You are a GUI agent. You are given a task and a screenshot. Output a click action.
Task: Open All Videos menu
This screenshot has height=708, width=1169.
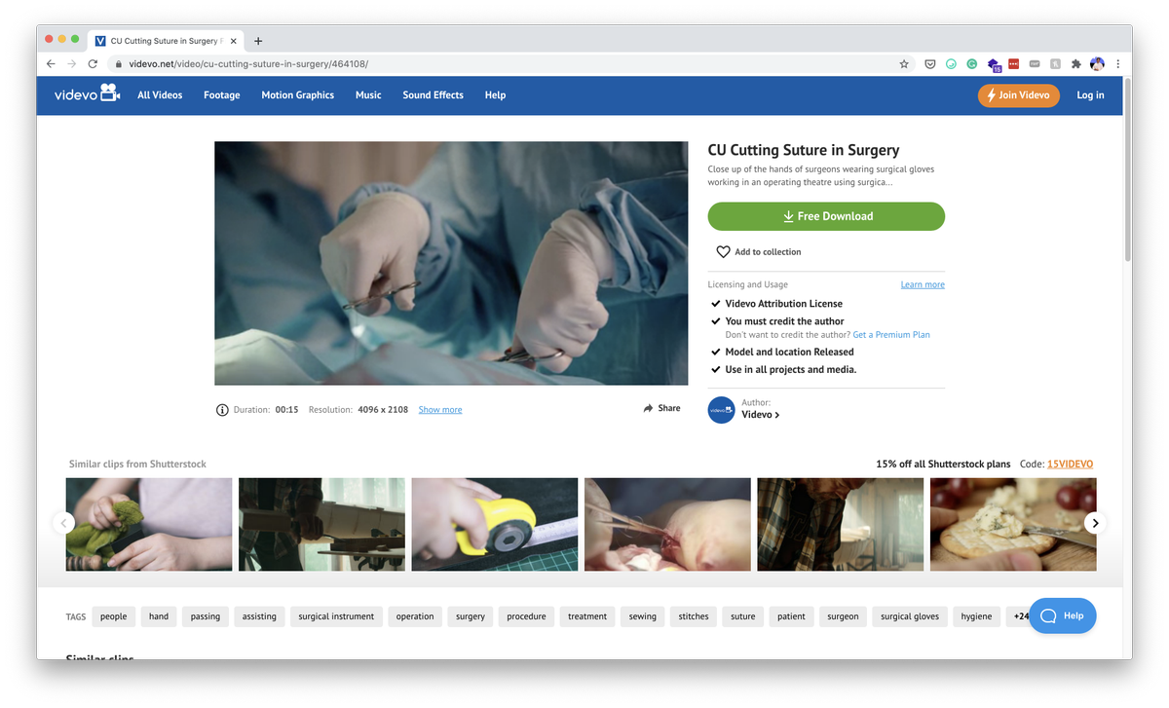[x=160, y=95]
